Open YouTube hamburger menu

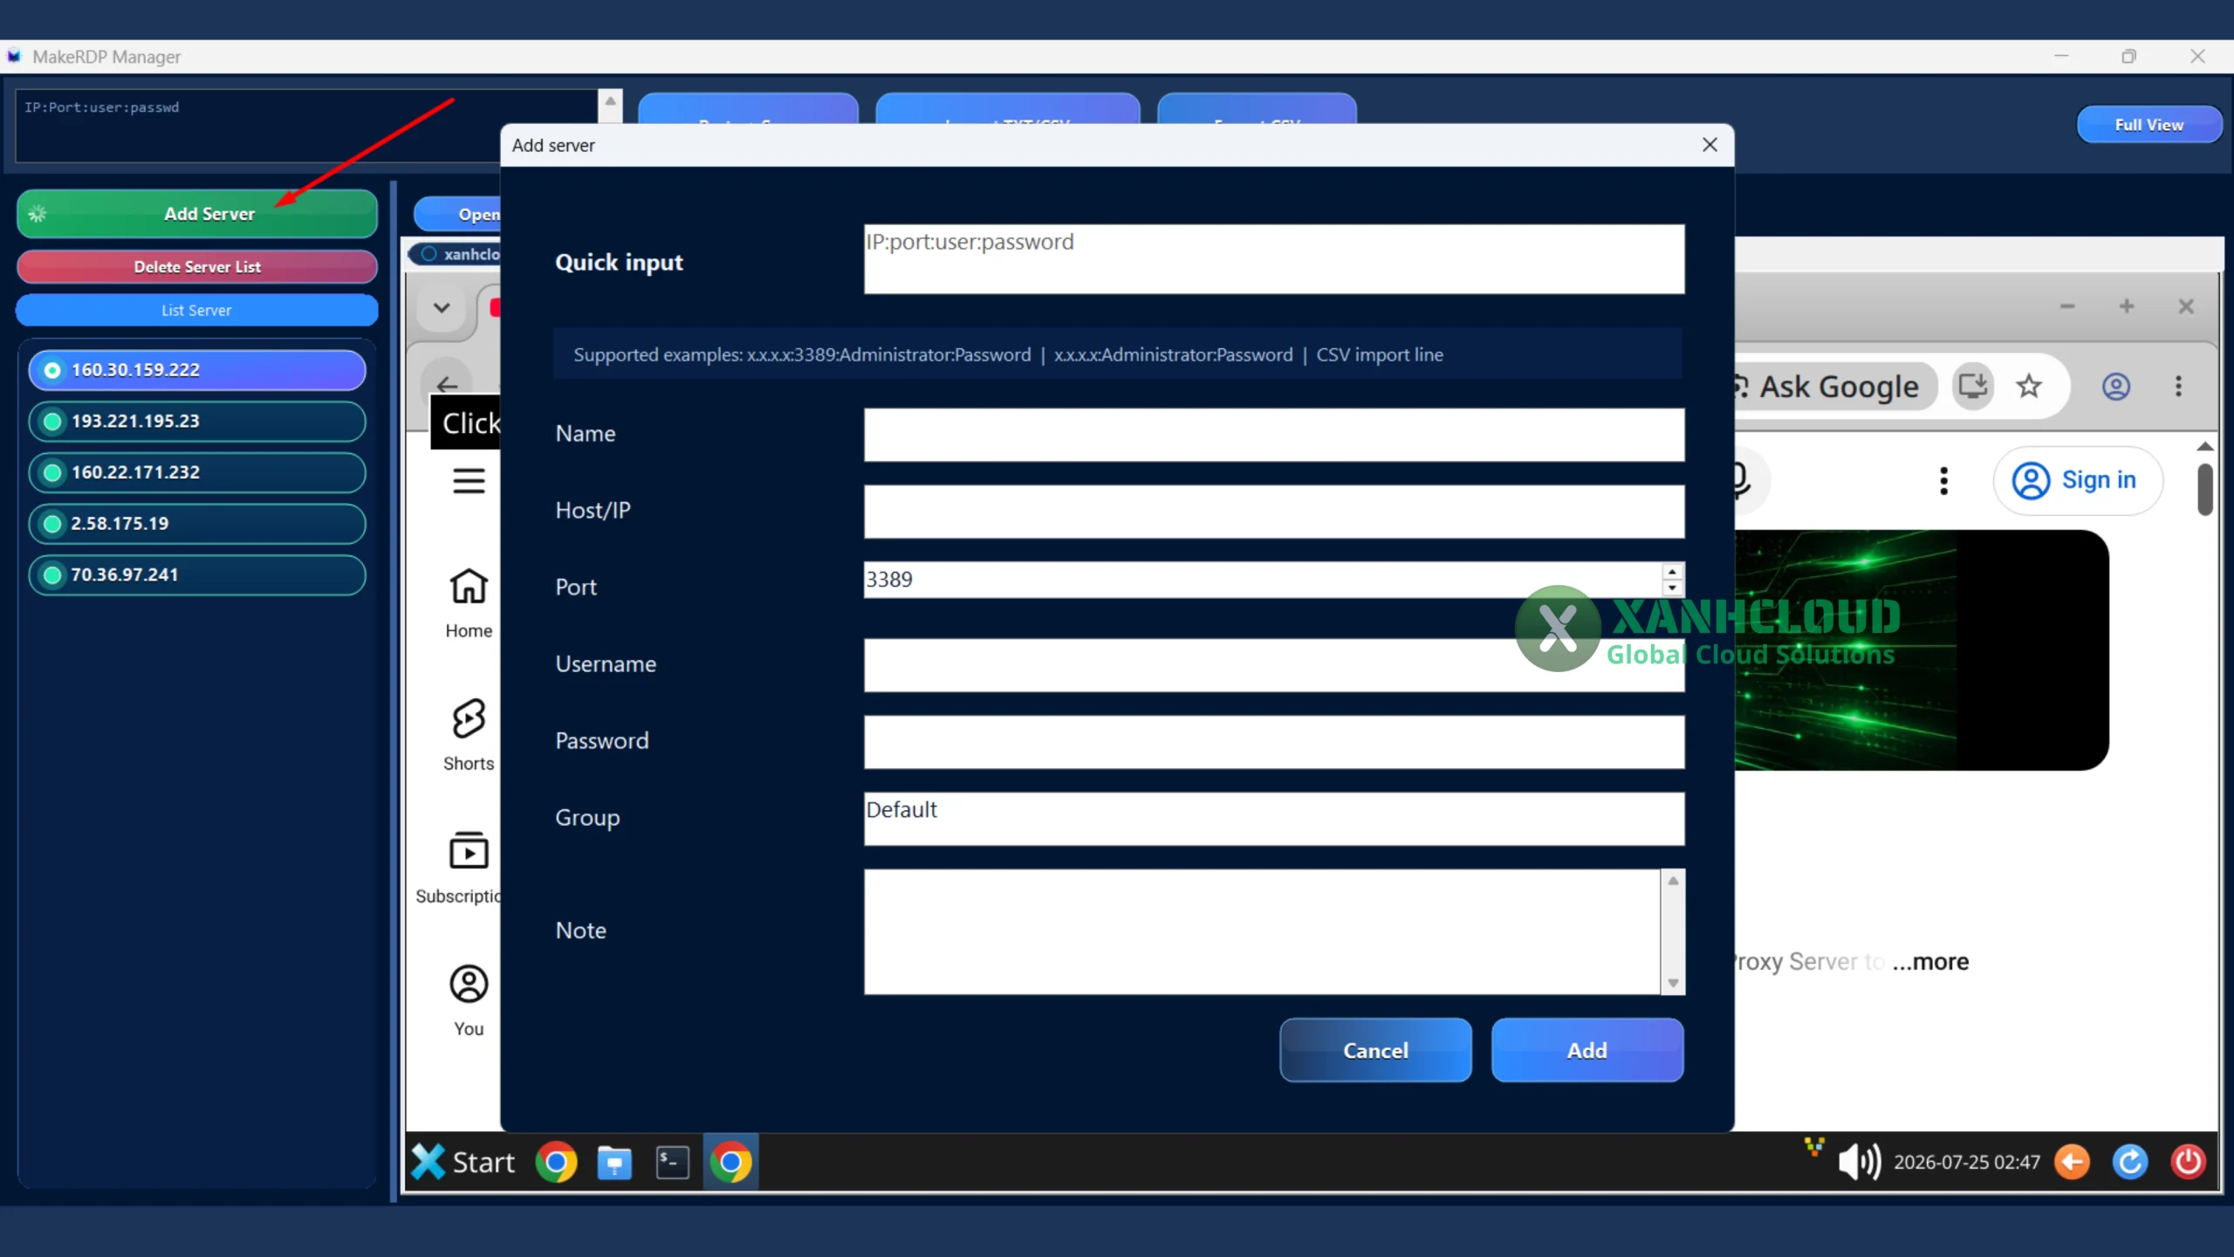(x=469, y=481)
